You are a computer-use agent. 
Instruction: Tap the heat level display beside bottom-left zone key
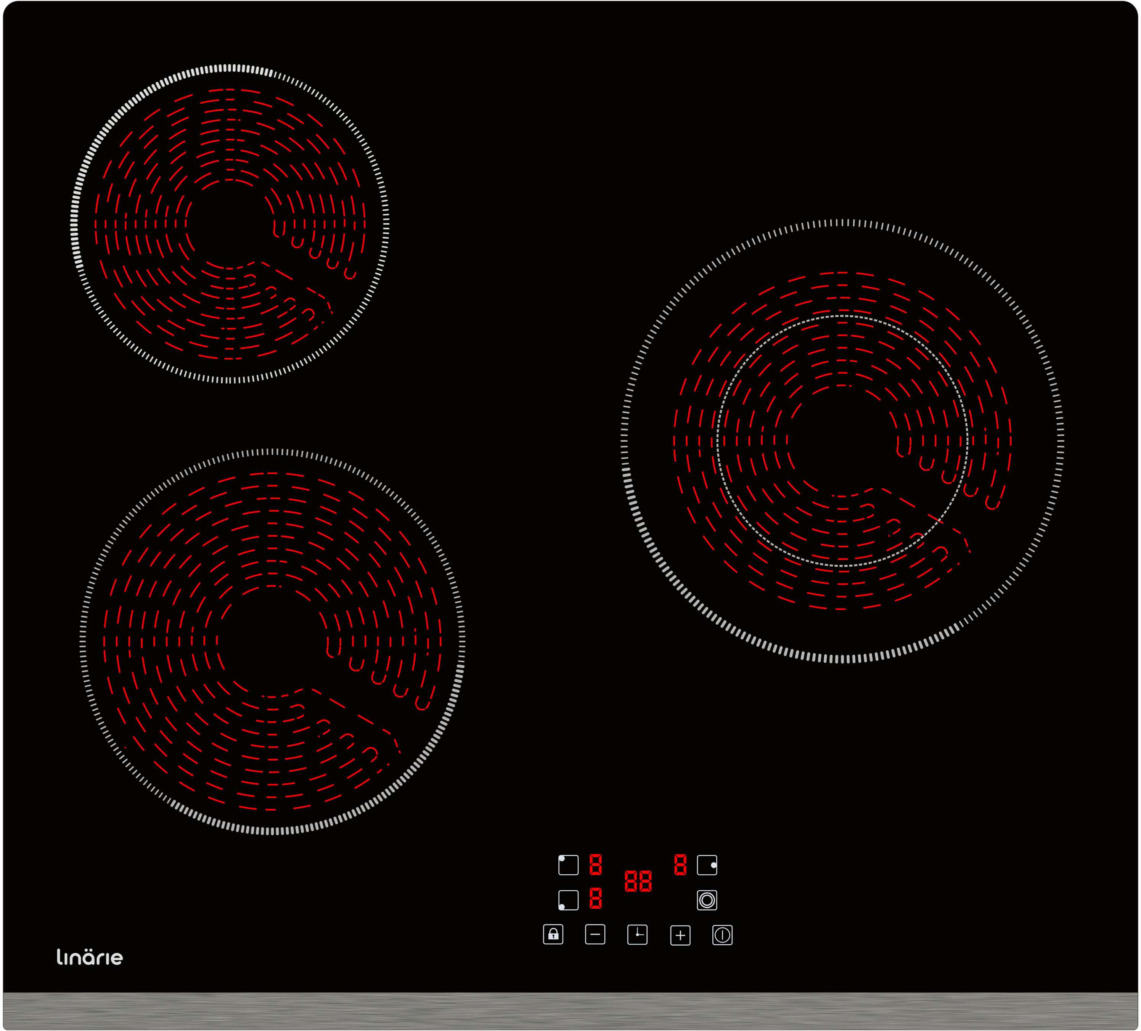click(x=595, y=899)
